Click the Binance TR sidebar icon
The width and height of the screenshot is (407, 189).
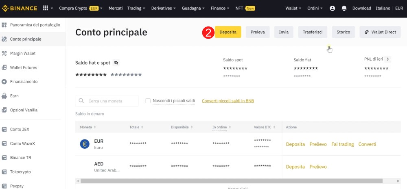point(4,158)
